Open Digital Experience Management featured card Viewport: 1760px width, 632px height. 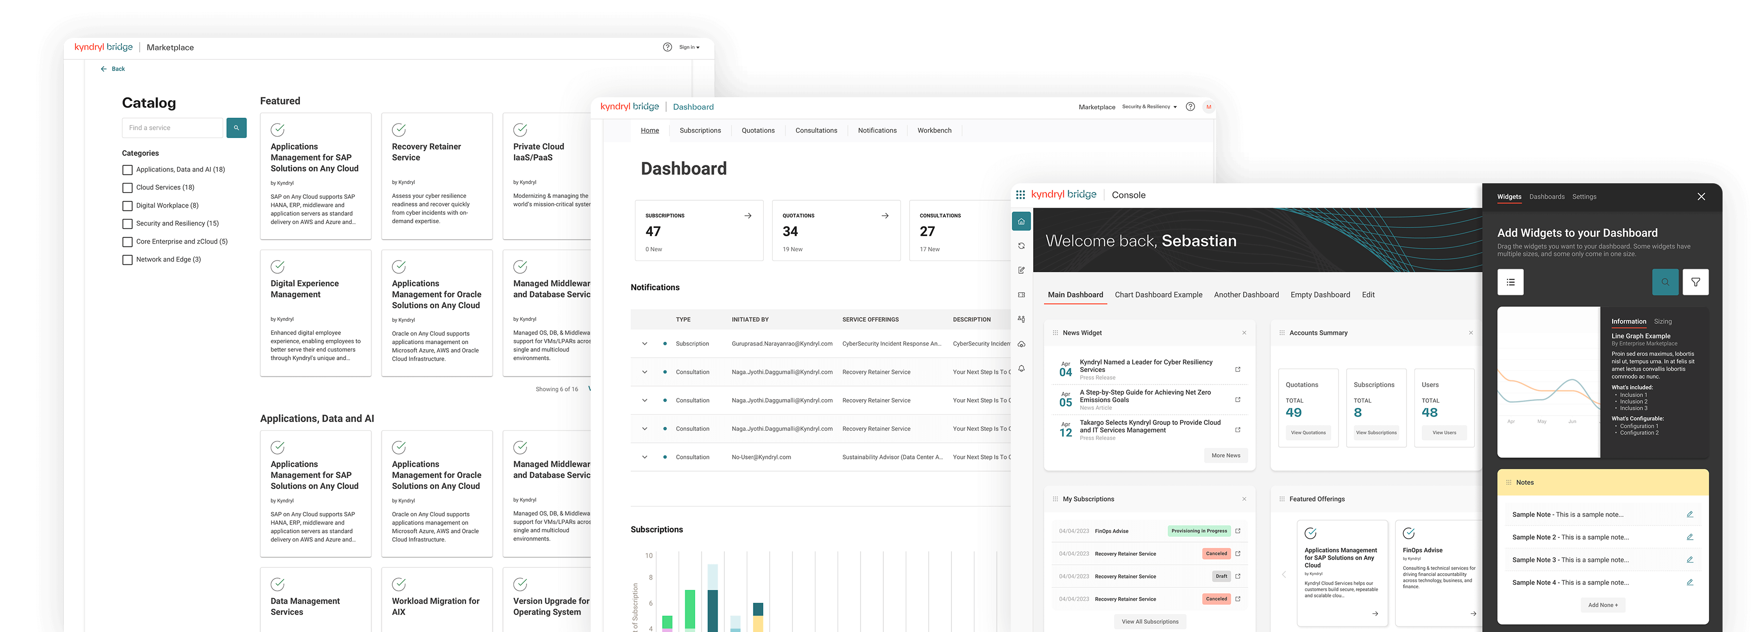[316, 313]
